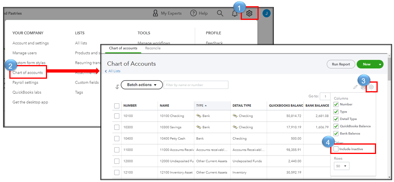This screenshot has height=182, width=394.
Task: Sort by the TYPE column header
Action: [x=212, y=106]
